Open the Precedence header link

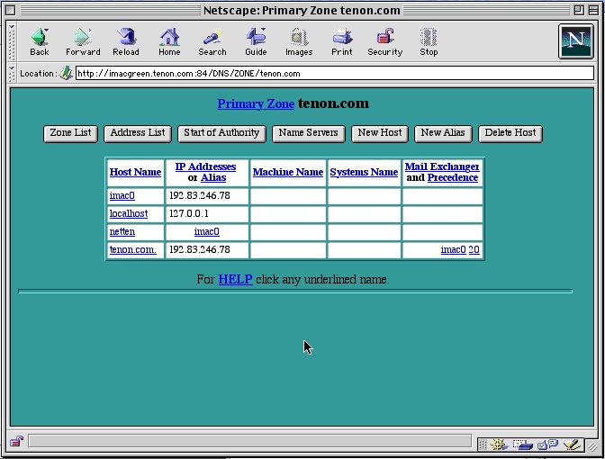[x=453, y=177]
